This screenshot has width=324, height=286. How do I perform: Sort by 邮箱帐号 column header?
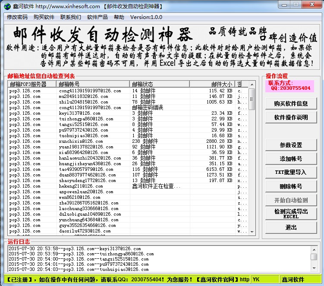click(x=94, y=84)
